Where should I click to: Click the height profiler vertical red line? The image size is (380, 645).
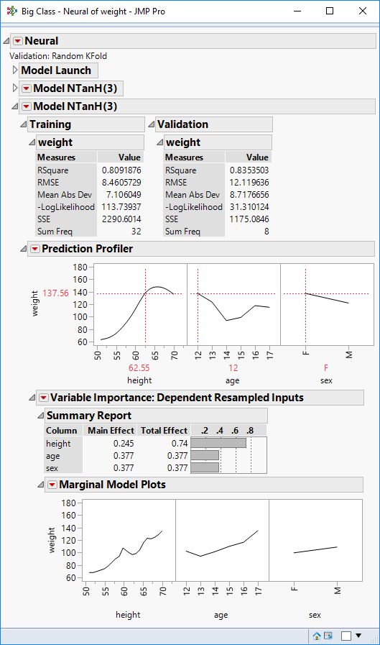[x=145, y=306]
